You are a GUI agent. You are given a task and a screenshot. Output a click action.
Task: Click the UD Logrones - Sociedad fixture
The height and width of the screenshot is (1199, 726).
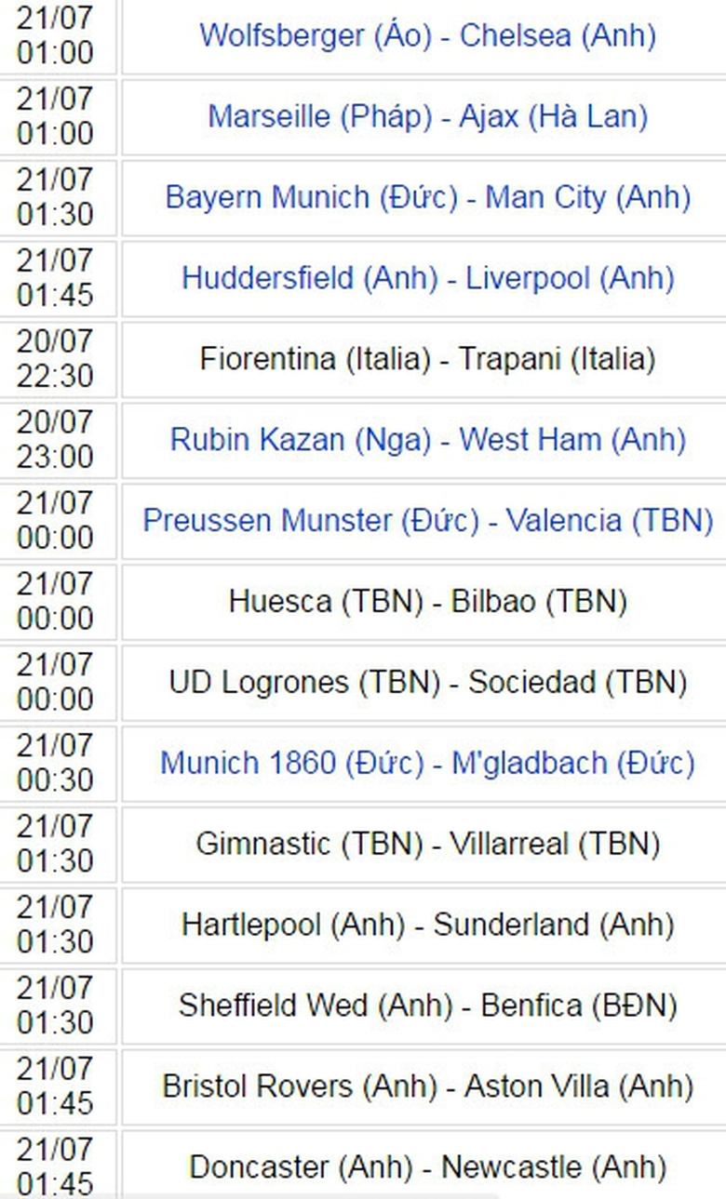point(427,683)
